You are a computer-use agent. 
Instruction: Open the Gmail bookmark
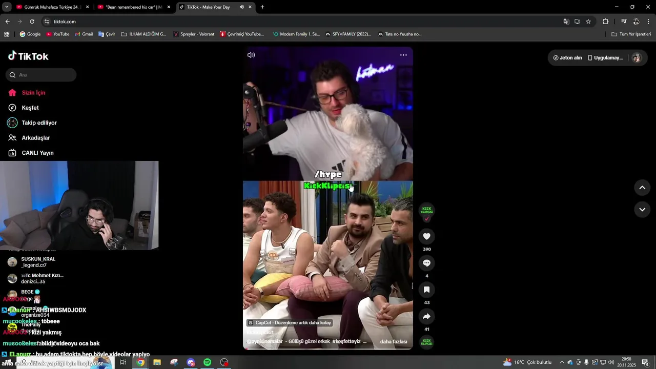[x=84, y=34]
